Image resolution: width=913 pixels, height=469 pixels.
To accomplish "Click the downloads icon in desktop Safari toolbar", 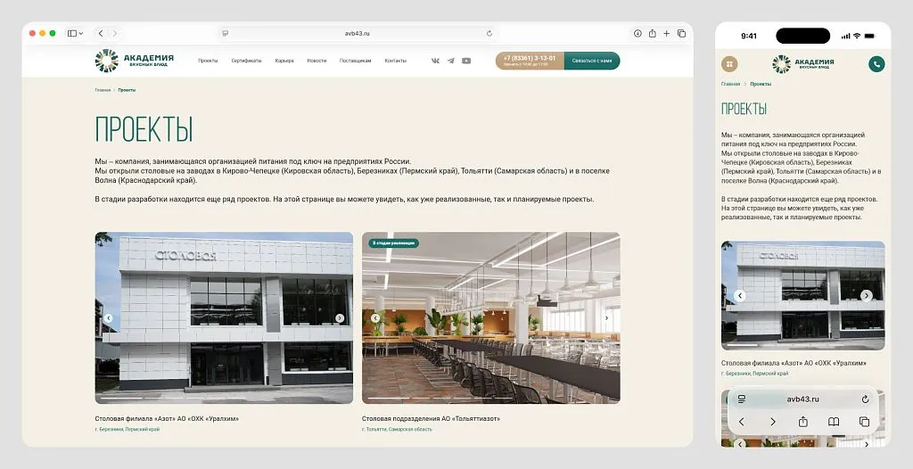I will [637, 33].
